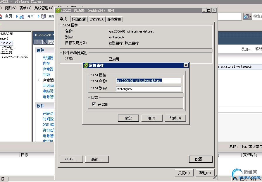The image size is (262, 182).
Task: Click the 清单 breadcrumb label
Action: coord(30,16)
